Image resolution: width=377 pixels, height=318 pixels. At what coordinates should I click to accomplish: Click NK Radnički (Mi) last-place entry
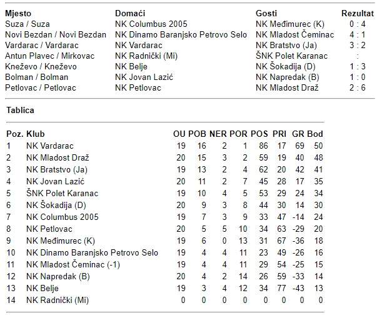click(x=58, y=300)
